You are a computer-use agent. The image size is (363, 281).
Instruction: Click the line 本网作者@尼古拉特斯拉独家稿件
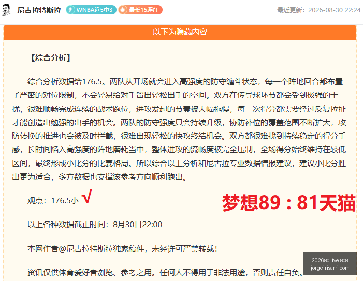click(122, 249)
